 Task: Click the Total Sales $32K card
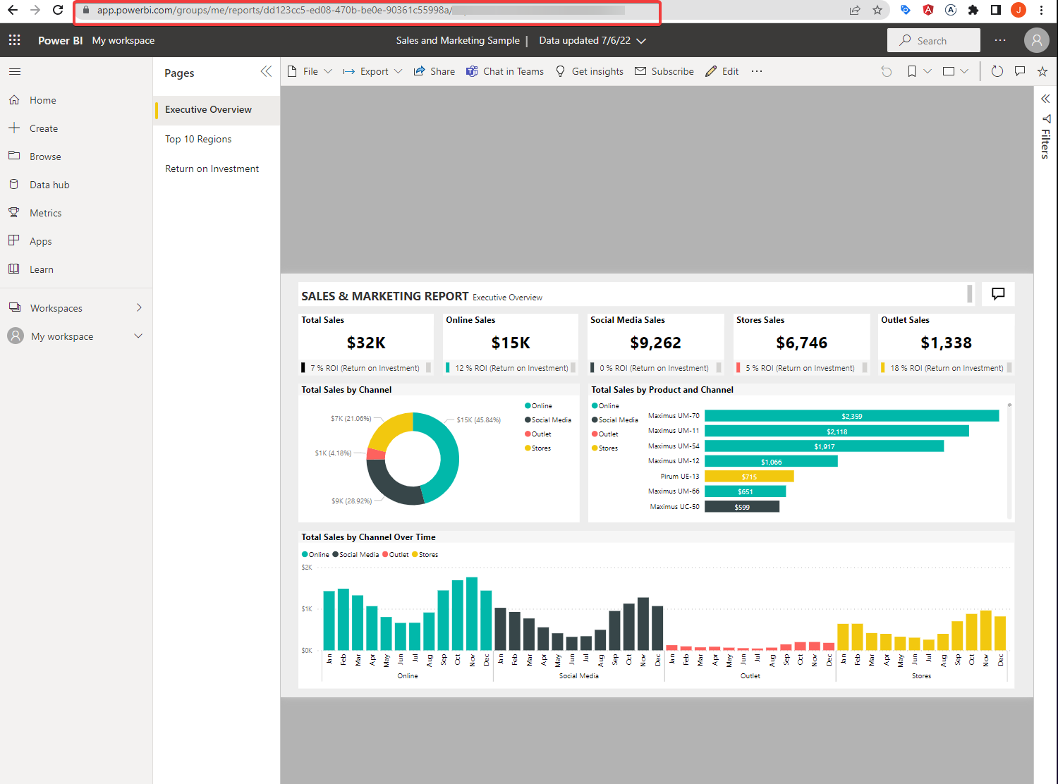click(x=366, y=343)
